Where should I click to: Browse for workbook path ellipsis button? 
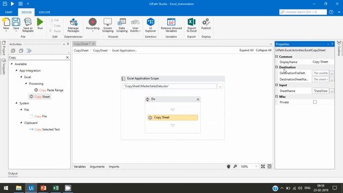(220, 86)
